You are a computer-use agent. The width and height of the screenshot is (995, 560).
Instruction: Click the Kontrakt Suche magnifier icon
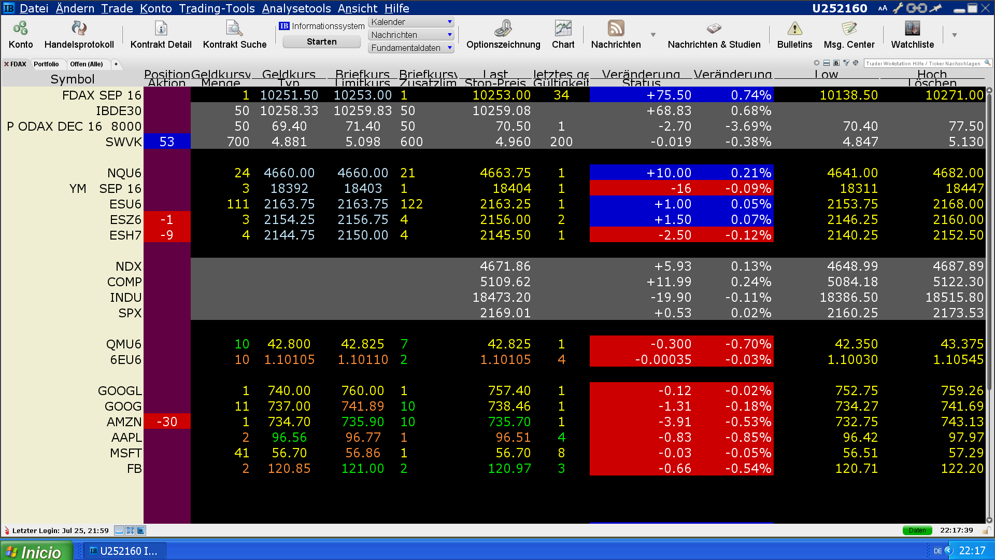[x=234, y=29]
